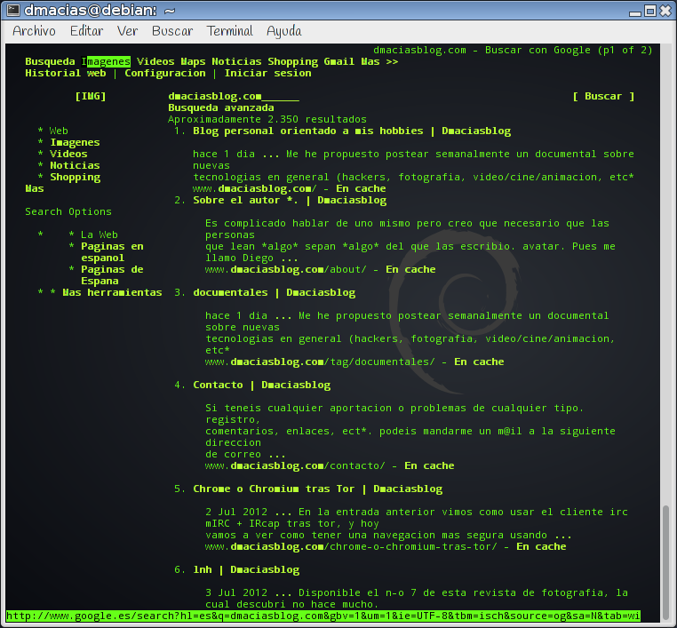This screenshot has height=628, width=677.
Task: Click the Mas link below the Shopping item
Action: pos(35,188)
